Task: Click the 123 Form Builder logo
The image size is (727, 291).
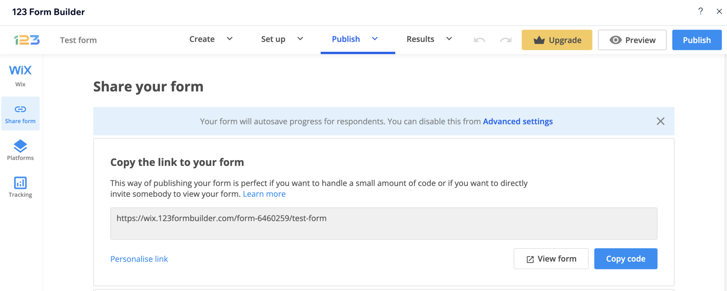Action: 27,40
